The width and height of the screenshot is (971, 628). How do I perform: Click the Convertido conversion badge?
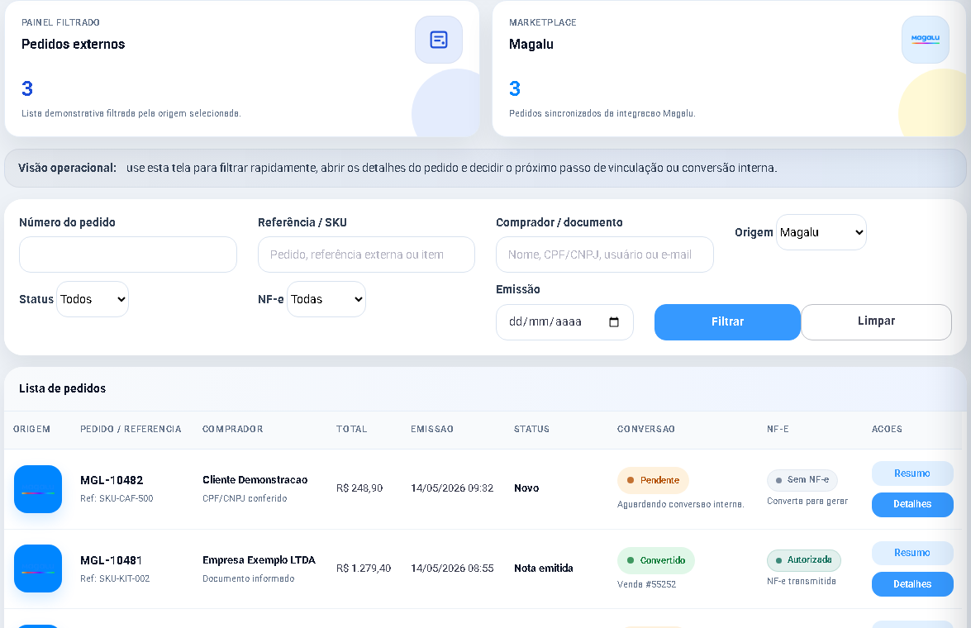[656, 560]
